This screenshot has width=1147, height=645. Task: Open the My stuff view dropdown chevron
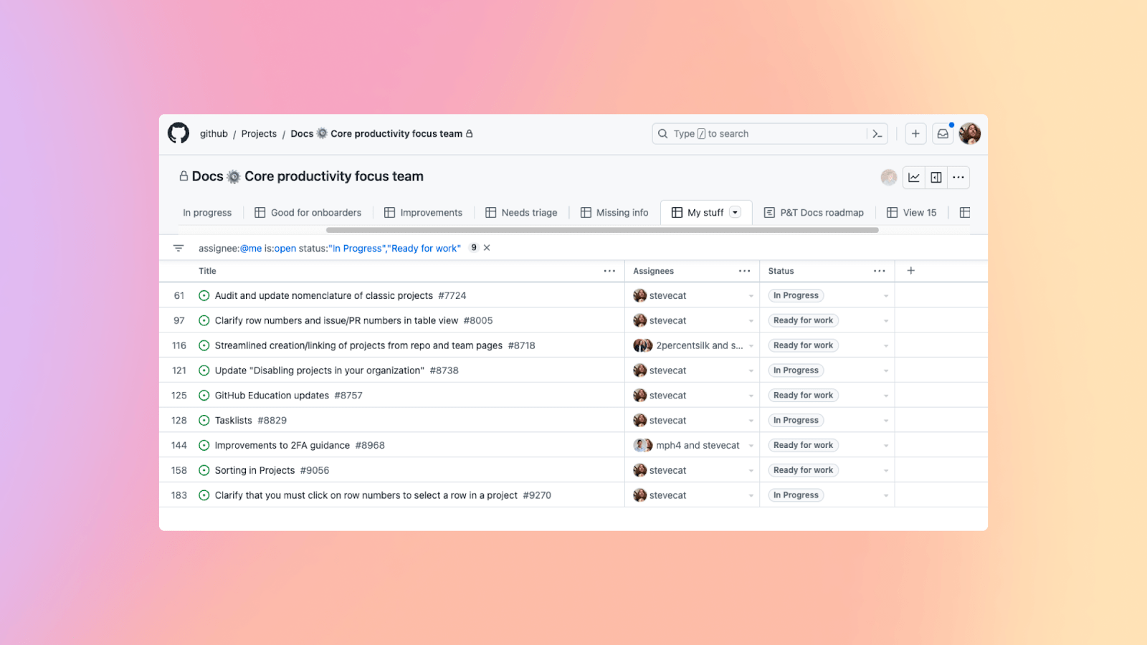pyautogui.click(x=734, y=212)
